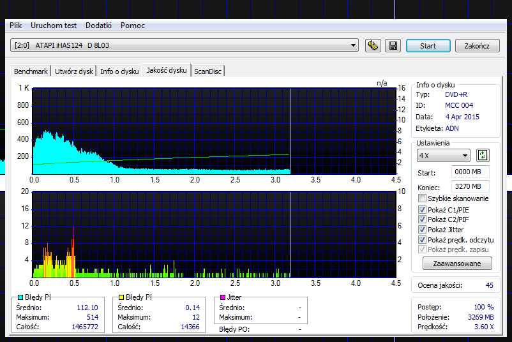Click the n/a label above the upper graph

tap(382, 83)
